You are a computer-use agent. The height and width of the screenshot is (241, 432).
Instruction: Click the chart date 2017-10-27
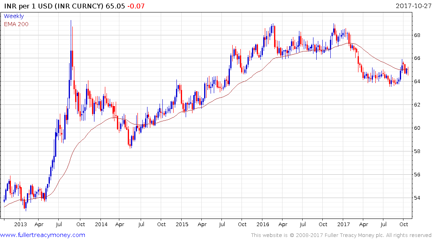point(413,6)
